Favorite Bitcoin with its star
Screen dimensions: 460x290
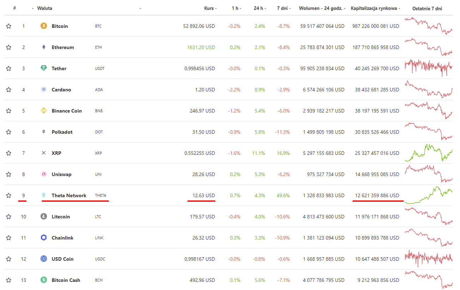coord(9,26)
